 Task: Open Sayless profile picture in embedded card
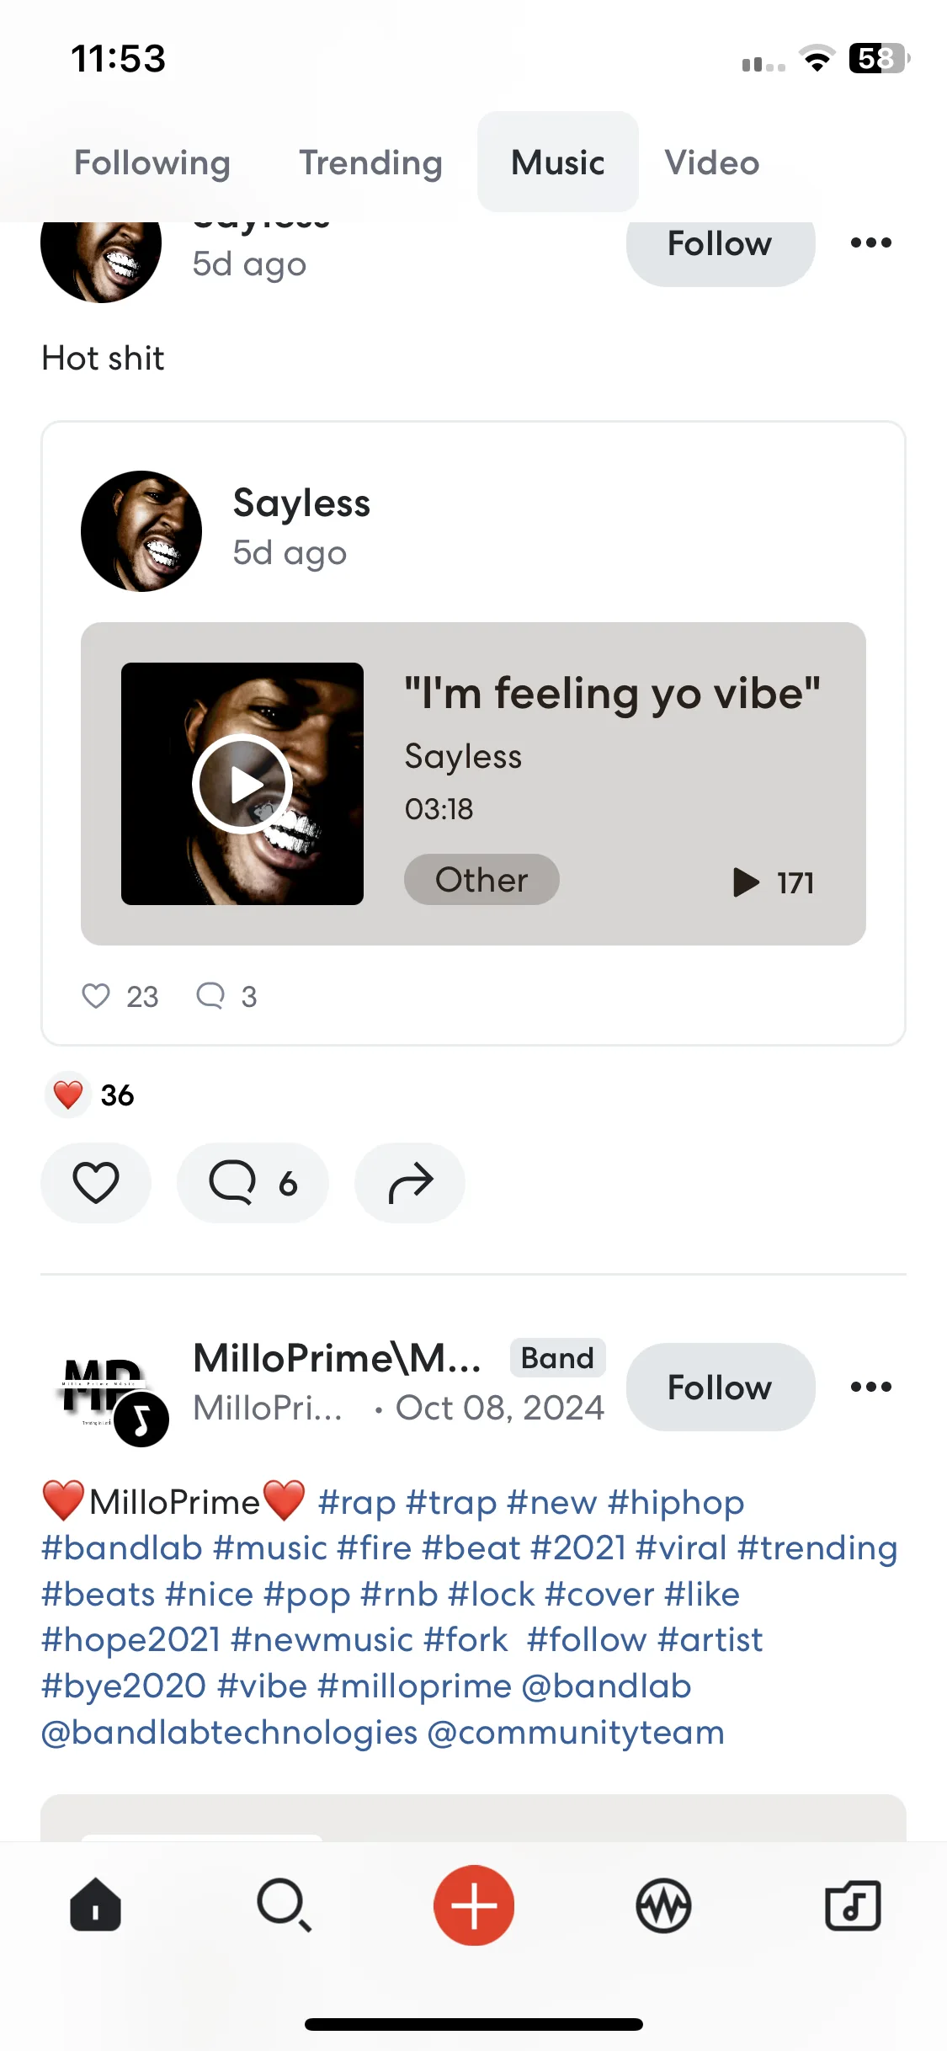pyautogui.click(x=141, y=531)
